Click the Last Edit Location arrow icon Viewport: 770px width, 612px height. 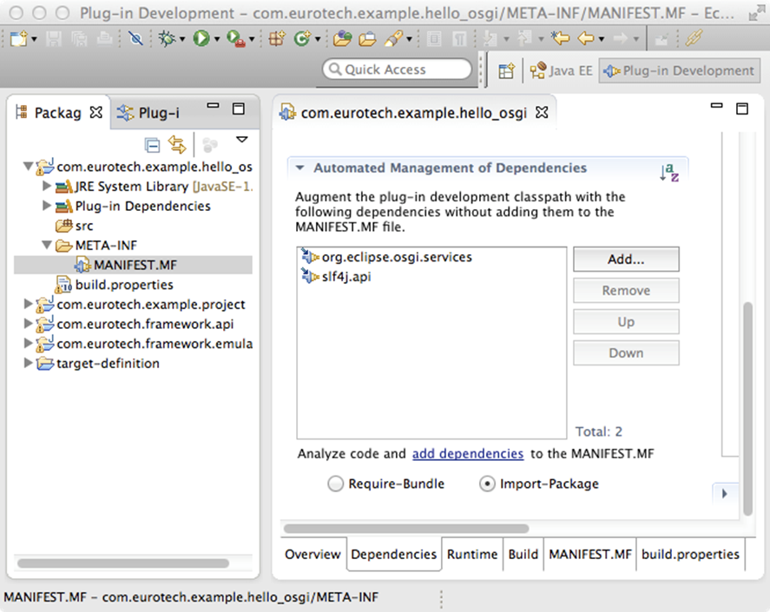[560, 38]
